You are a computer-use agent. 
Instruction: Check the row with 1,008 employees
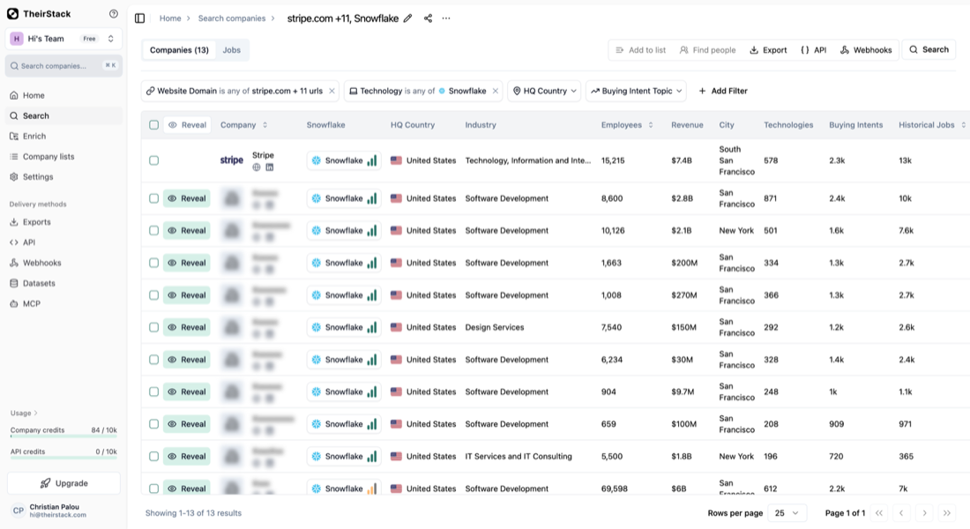[154, 295]
